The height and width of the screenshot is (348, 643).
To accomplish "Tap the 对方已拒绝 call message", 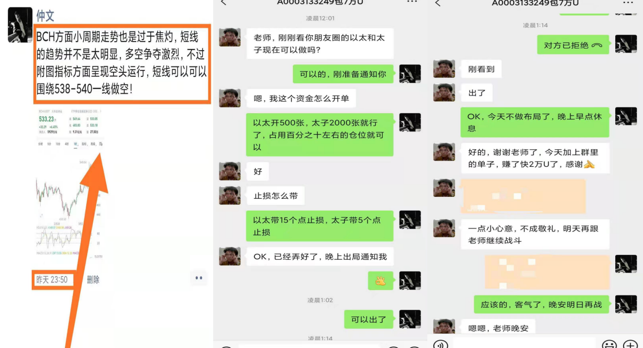I will (x=573, y=45).
